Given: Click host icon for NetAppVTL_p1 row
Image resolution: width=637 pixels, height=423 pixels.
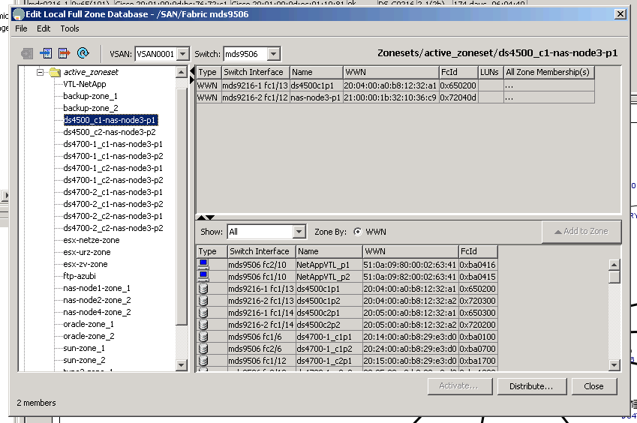Looking at the screenshot, I should [x=203, y=264].
